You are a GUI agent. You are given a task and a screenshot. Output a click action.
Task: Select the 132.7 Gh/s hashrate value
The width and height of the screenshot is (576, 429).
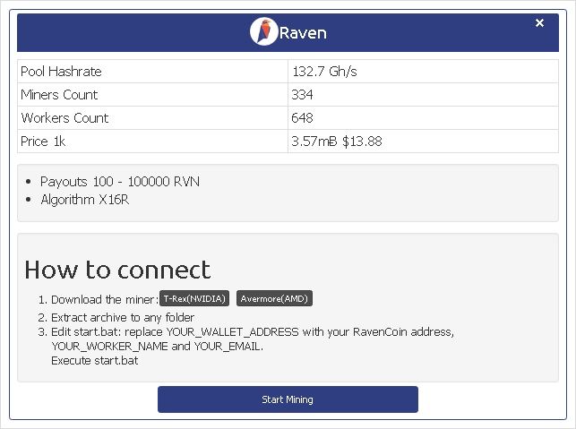(324, 72)
